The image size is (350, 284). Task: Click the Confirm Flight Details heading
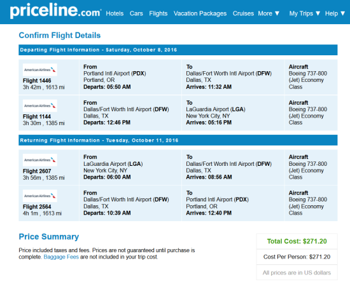[x=60, y=36]
